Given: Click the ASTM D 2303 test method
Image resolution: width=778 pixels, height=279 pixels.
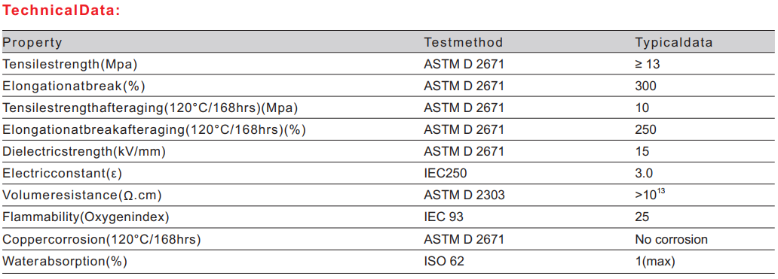Looking at the screenshot, I should tap(464, 196).
